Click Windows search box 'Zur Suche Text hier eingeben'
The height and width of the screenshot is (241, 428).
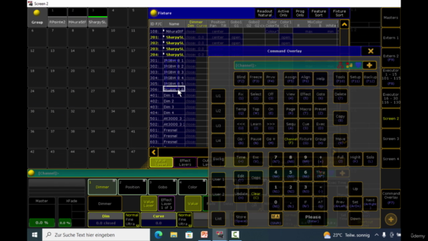pyautogui.click(x=96, y=235)
